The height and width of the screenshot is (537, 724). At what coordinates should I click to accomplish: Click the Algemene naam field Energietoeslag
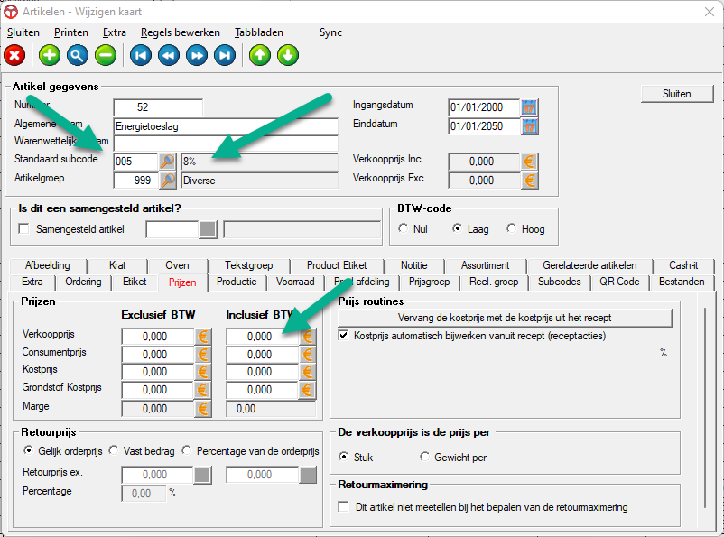click(x=226, y=126)
